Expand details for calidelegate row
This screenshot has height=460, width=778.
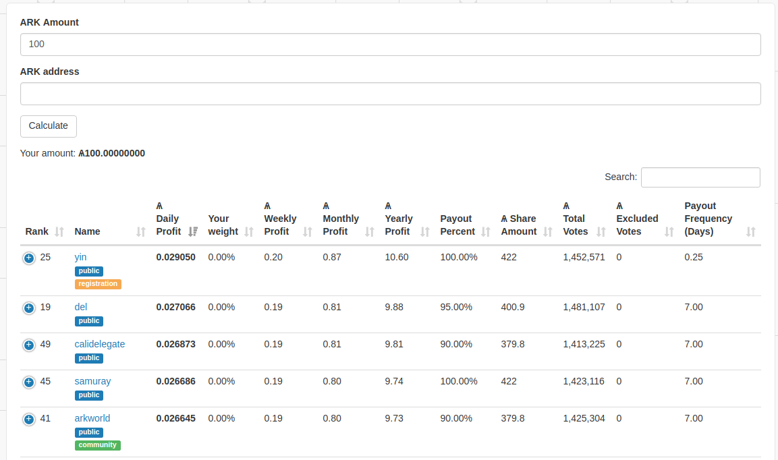[29, 345]
